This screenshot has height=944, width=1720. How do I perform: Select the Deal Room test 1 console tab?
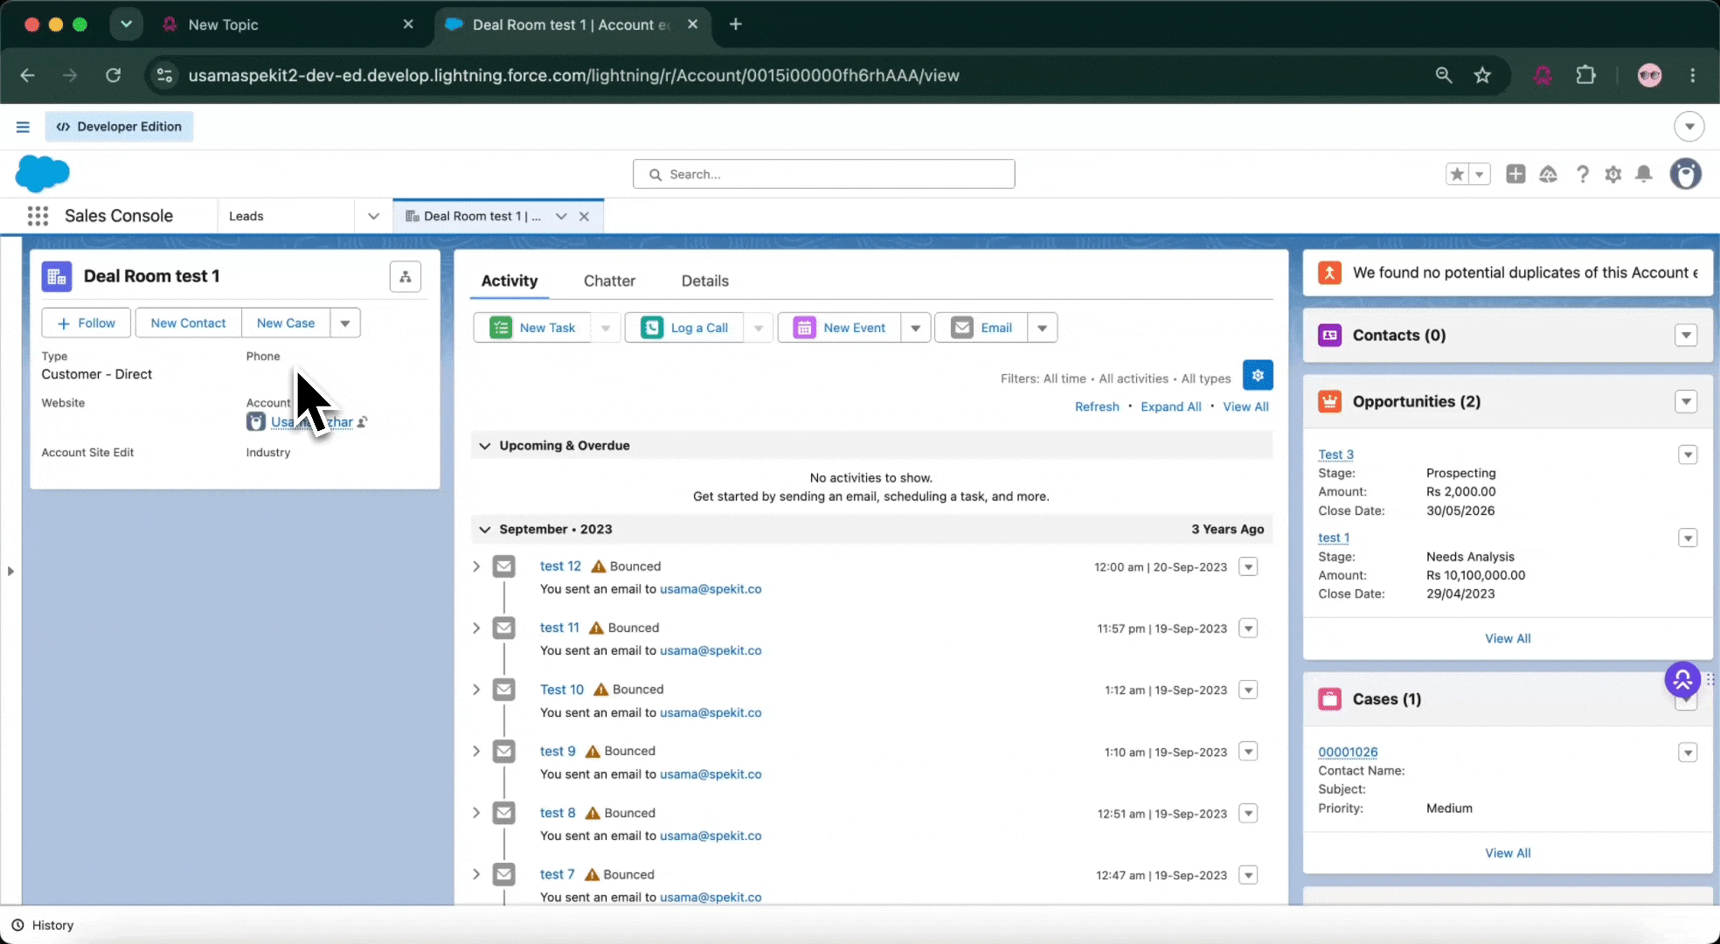[482, 217]
